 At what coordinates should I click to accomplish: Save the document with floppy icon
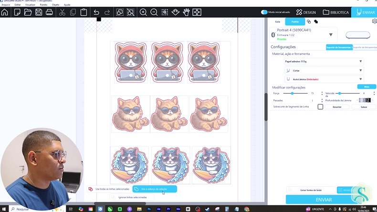[39, 12]
